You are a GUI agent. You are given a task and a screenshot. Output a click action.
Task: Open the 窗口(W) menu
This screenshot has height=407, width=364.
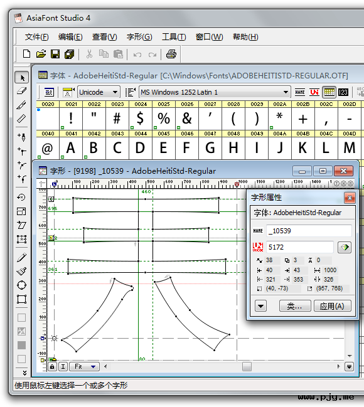coord(209,37)
